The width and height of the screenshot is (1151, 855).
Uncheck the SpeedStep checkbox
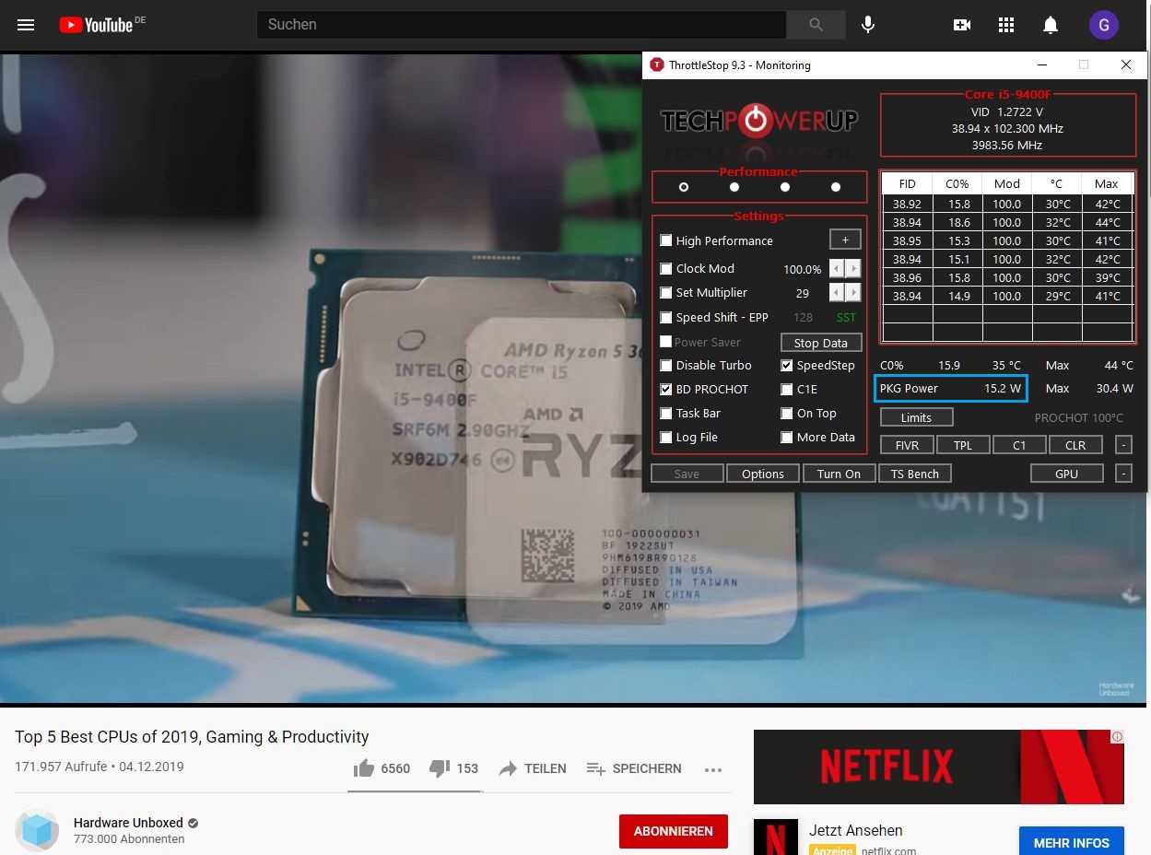pyautogui.click(x=787, y=365)
